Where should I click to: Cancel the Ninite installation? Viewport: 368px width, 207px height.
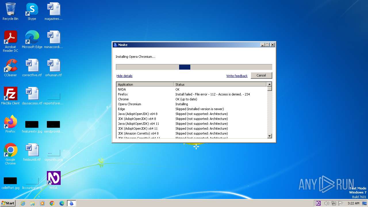click(261, 75)
